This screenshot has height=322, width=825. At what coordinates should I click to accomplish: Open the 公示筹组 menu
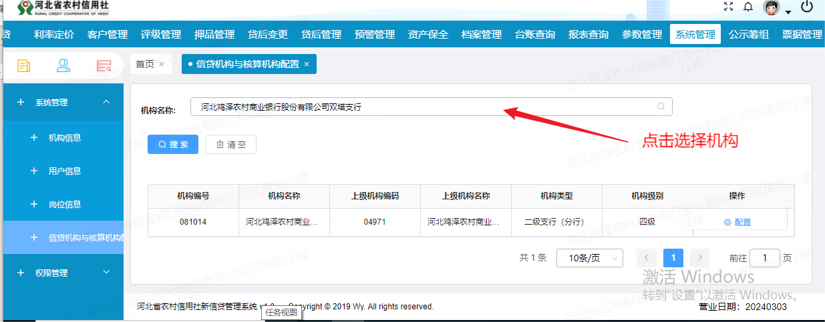click(749, 35)
